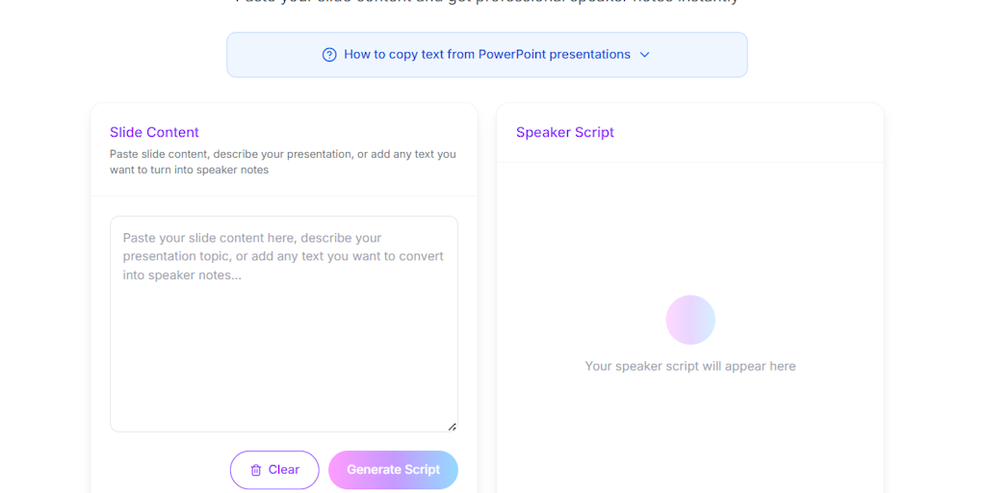The height and width of the screenshot is (493, 986).
Task: Select the Slide Content heading
Action: 154,132
